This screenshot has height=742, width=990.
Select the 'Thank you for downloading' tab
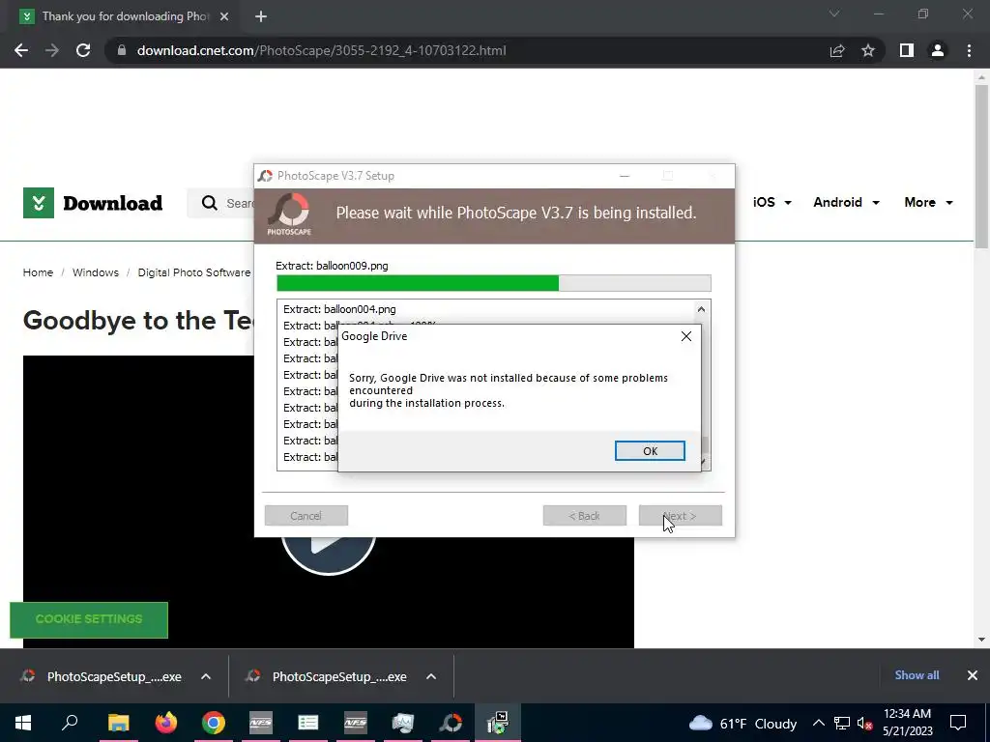tap(125, 16)
